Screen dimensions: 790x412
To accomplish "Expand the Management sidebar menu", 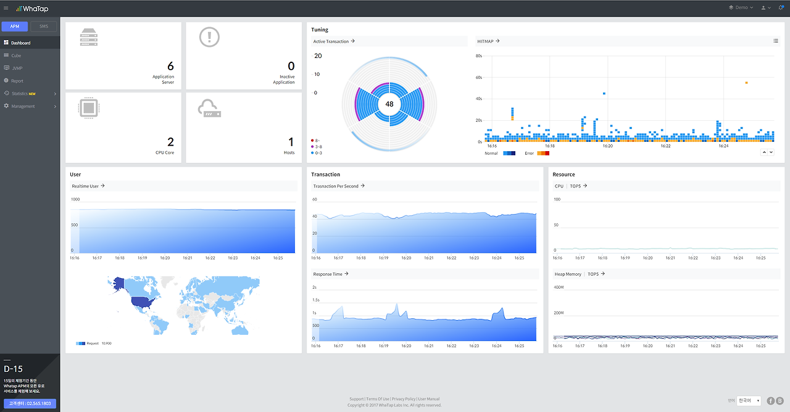I will 30,106.
